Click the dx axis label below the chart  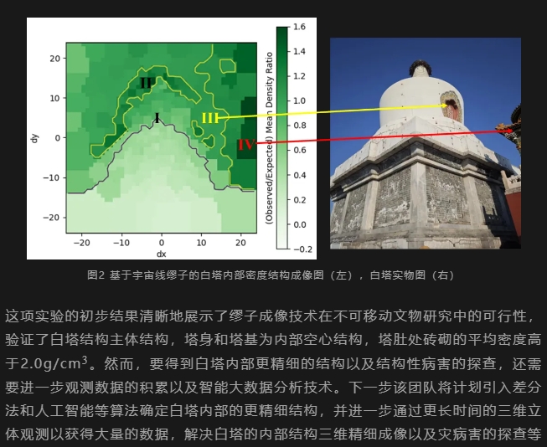pyautogui.click(x=161, y=253)
